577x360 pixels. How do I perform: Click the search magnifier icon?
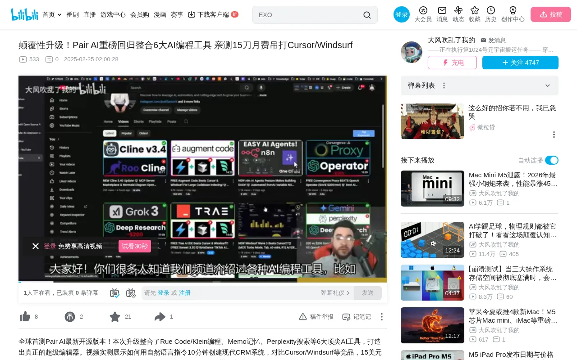tap(367, 15)
